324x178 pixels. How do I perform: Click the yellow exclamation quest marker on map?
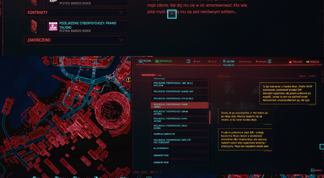(129, 80)
